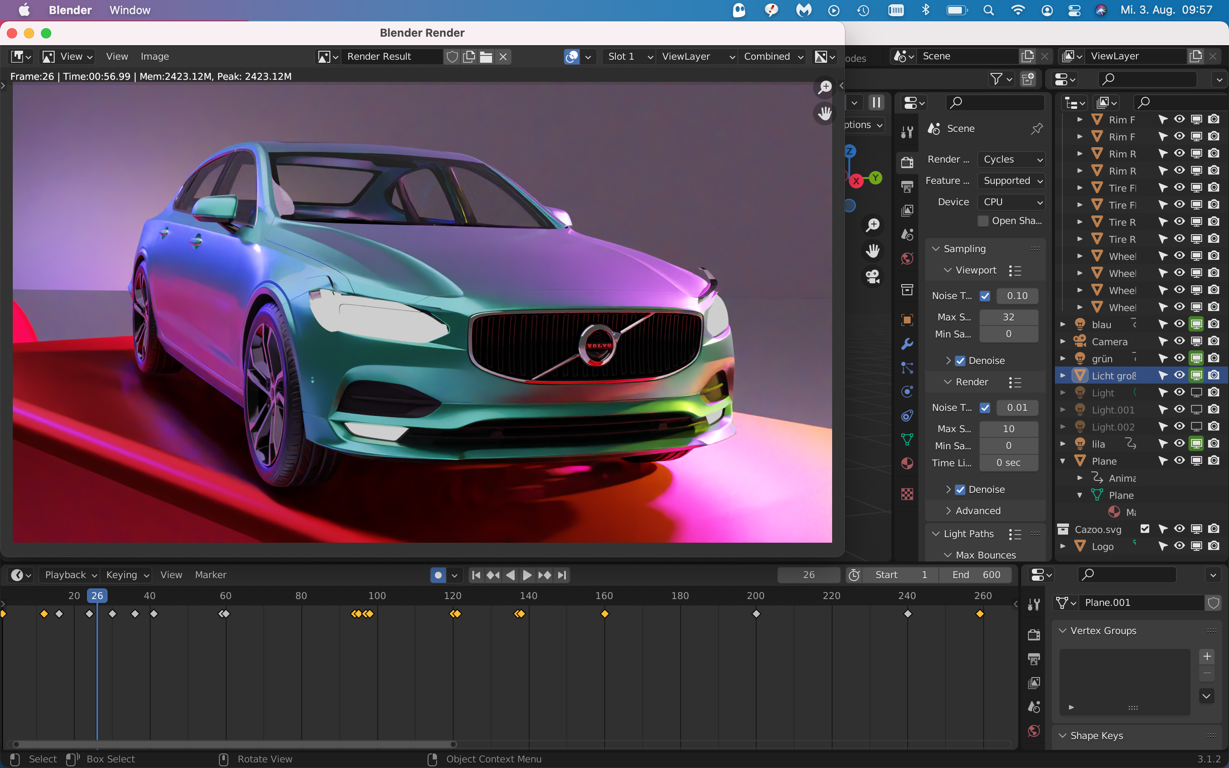Image resolution: width=1229 pixels, height=768 pixels.
Task: Click the Play Animation button
Action: pyautogui.click(x=527, y=575)
